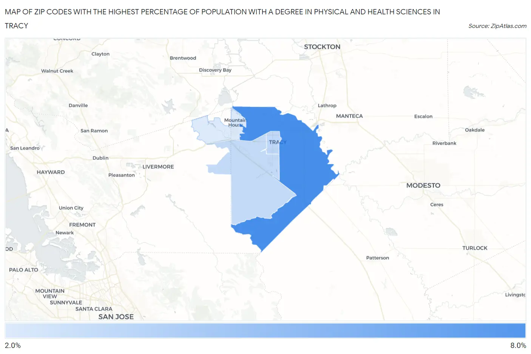Click the MOUNTAIN VIEW label

click(x=50, y=294)
